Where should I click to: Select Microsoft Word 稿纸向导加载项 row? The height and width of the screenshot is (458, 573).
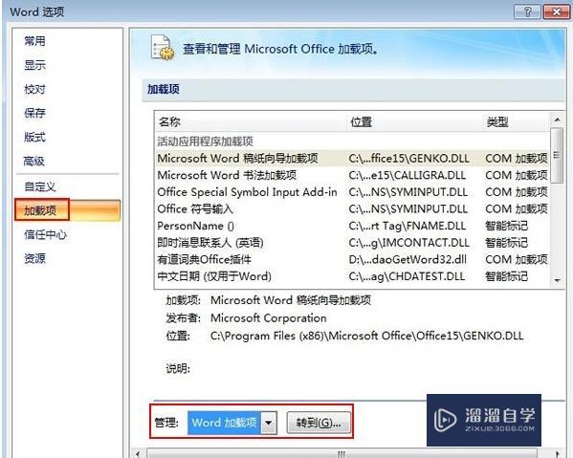(352, 158)
